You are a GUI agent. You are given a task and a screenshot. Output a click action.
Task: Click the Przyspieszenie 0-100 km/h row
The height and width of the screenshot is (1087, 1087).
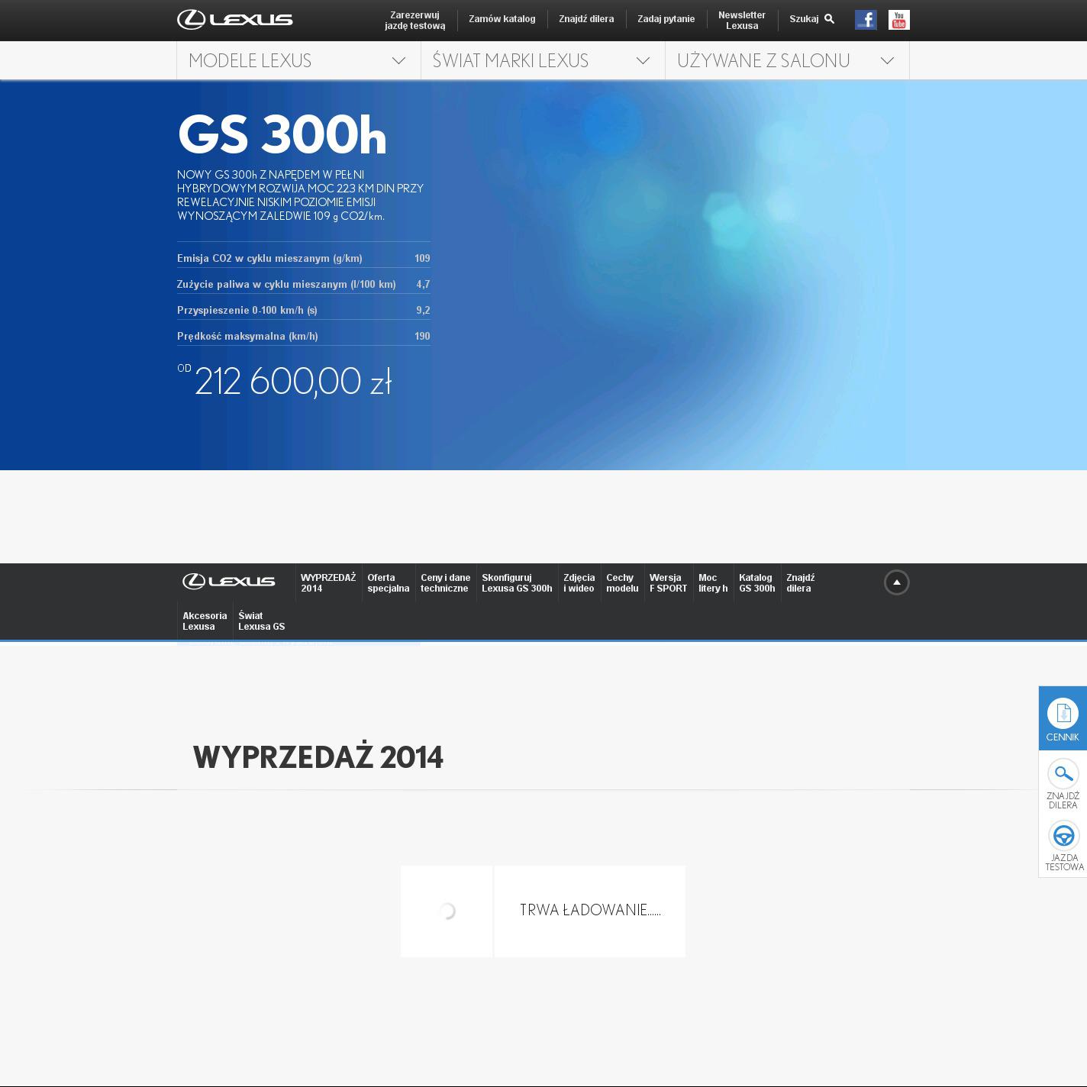click(x=304, y=310)
